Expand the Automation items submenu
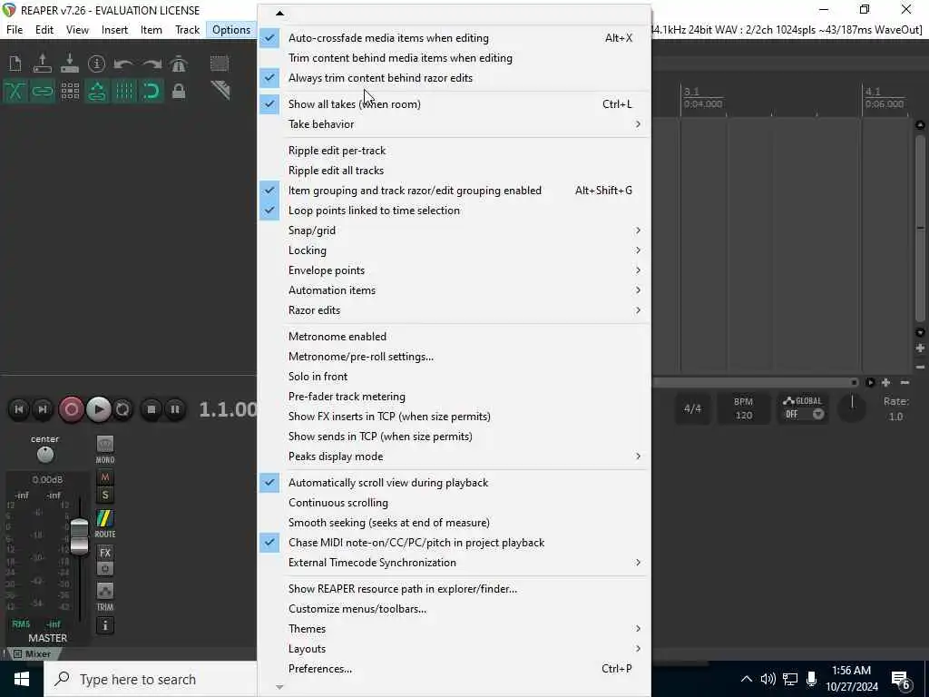 tap(454, 290)
